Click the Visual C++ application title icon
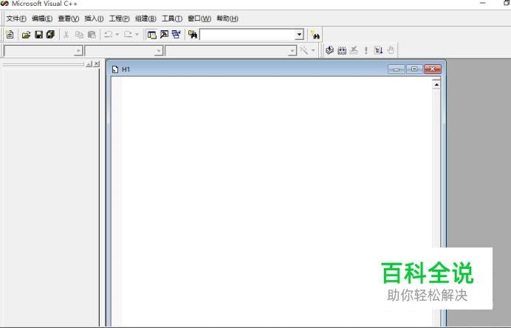Image resolution: width=511 pixels, height=328 pixels. (x=4, y=3)
